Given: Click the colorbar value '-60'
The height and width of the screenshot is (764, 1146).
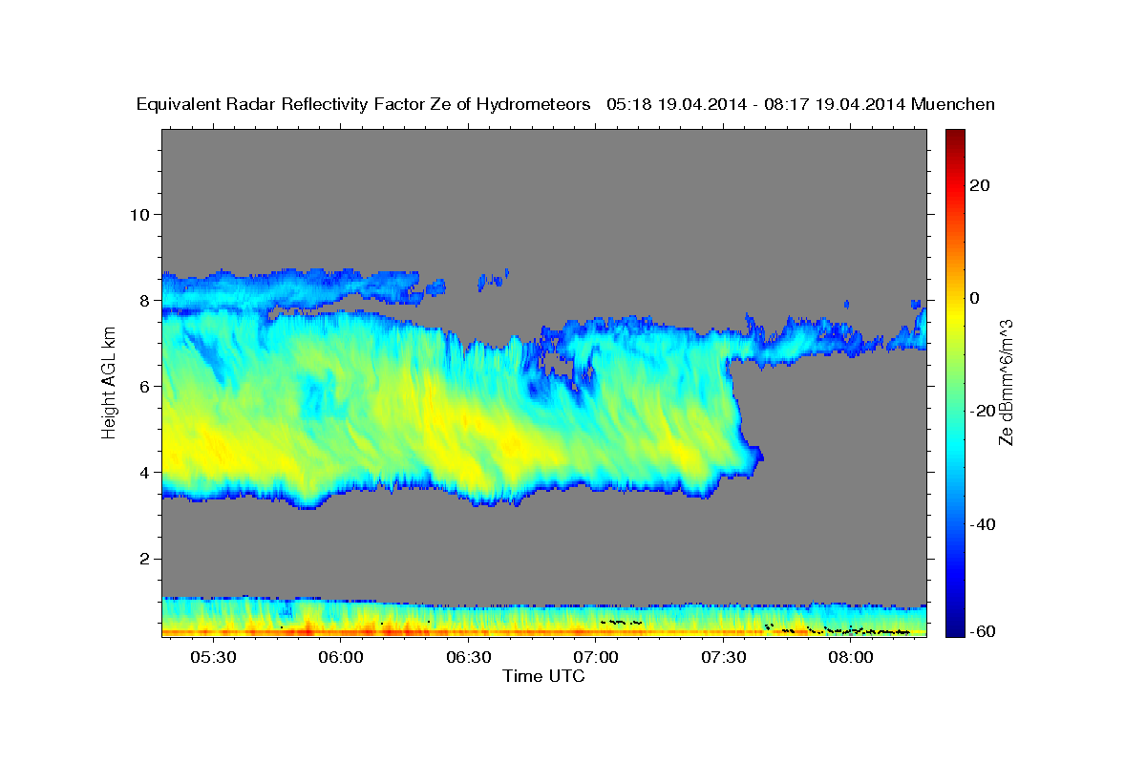Looking at the screenshot, I should point(981,631).
